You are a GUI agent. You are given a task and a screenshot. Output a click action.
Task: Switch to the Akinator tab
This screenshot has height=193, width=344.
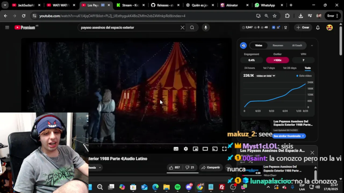tap(235, 5)
